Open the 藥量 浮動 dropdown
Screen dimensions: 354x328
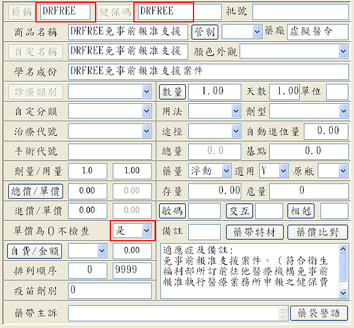pyautogui.click(x=227, y=171)
